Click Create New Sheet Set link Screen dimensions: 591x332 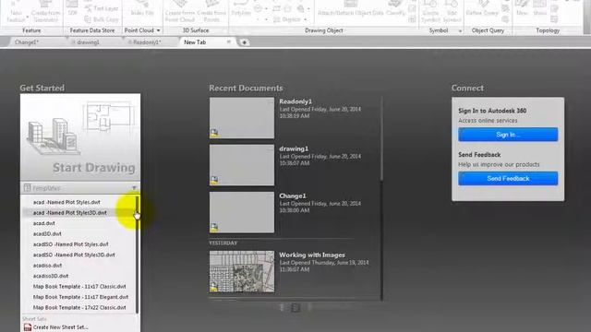tap(61, 327)
